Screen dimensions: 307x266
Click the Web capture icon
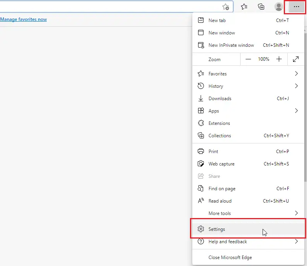coord(201,164)
